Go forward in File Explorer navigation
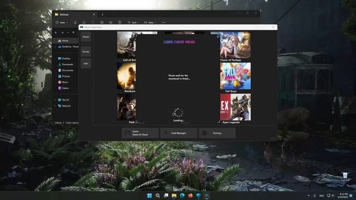Viewport: 356px width, 200px height. coord(62,33)
